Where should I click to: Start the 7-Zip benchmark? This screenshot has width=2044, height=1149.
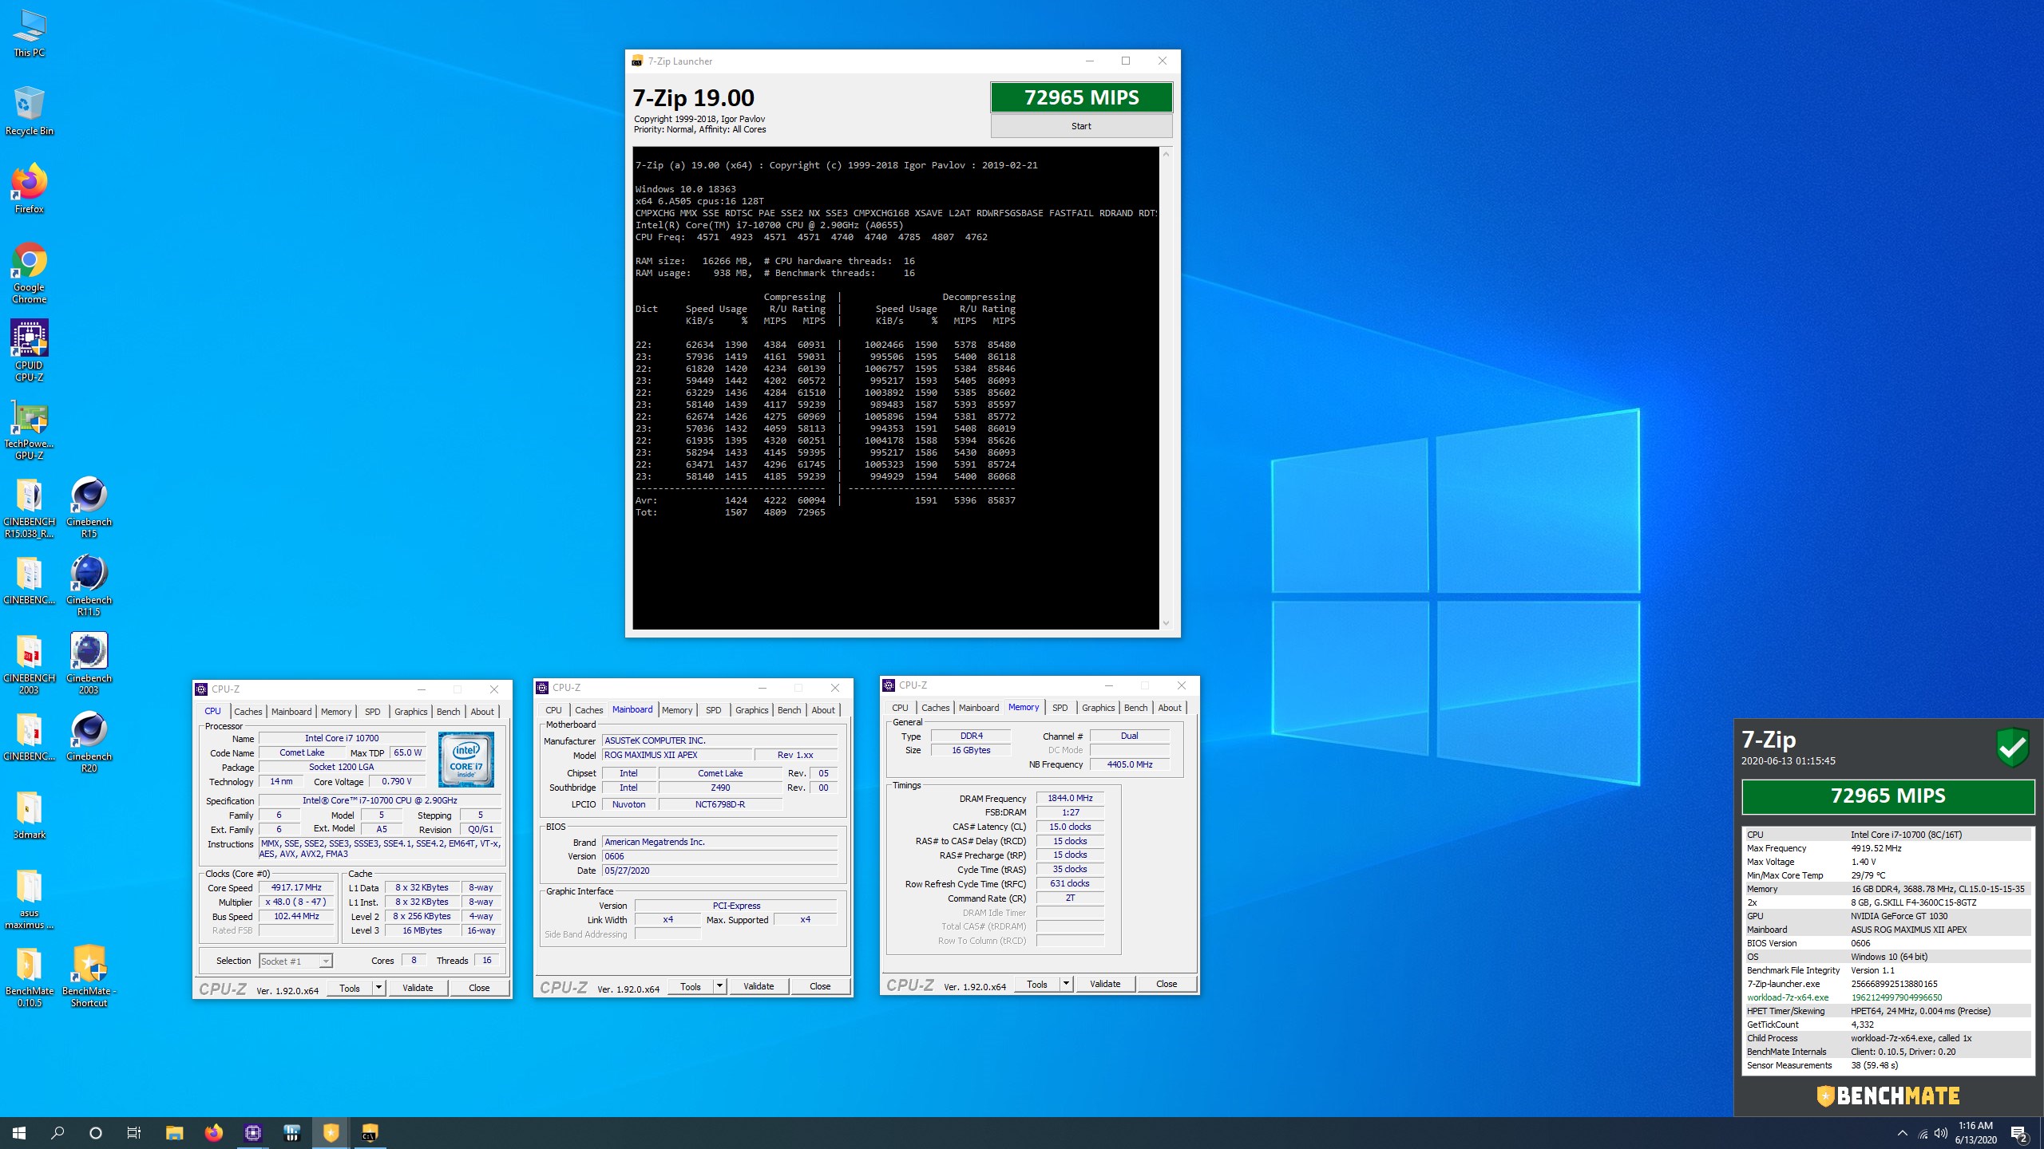[1081, 126]
